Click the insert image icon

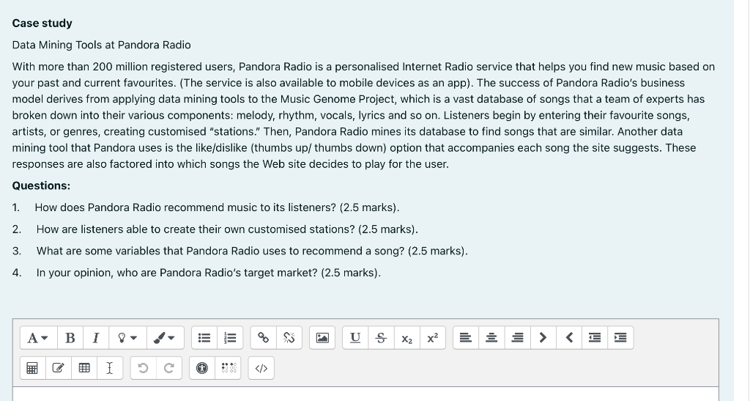tap(322, 338)
